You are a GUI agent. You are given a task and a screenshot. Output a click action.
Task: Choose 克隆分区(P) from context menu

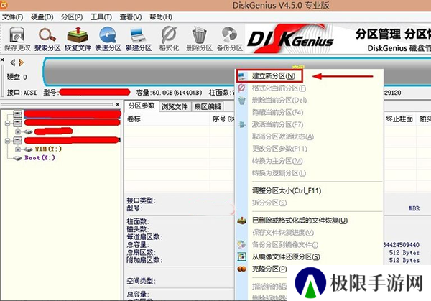[269, 269]
